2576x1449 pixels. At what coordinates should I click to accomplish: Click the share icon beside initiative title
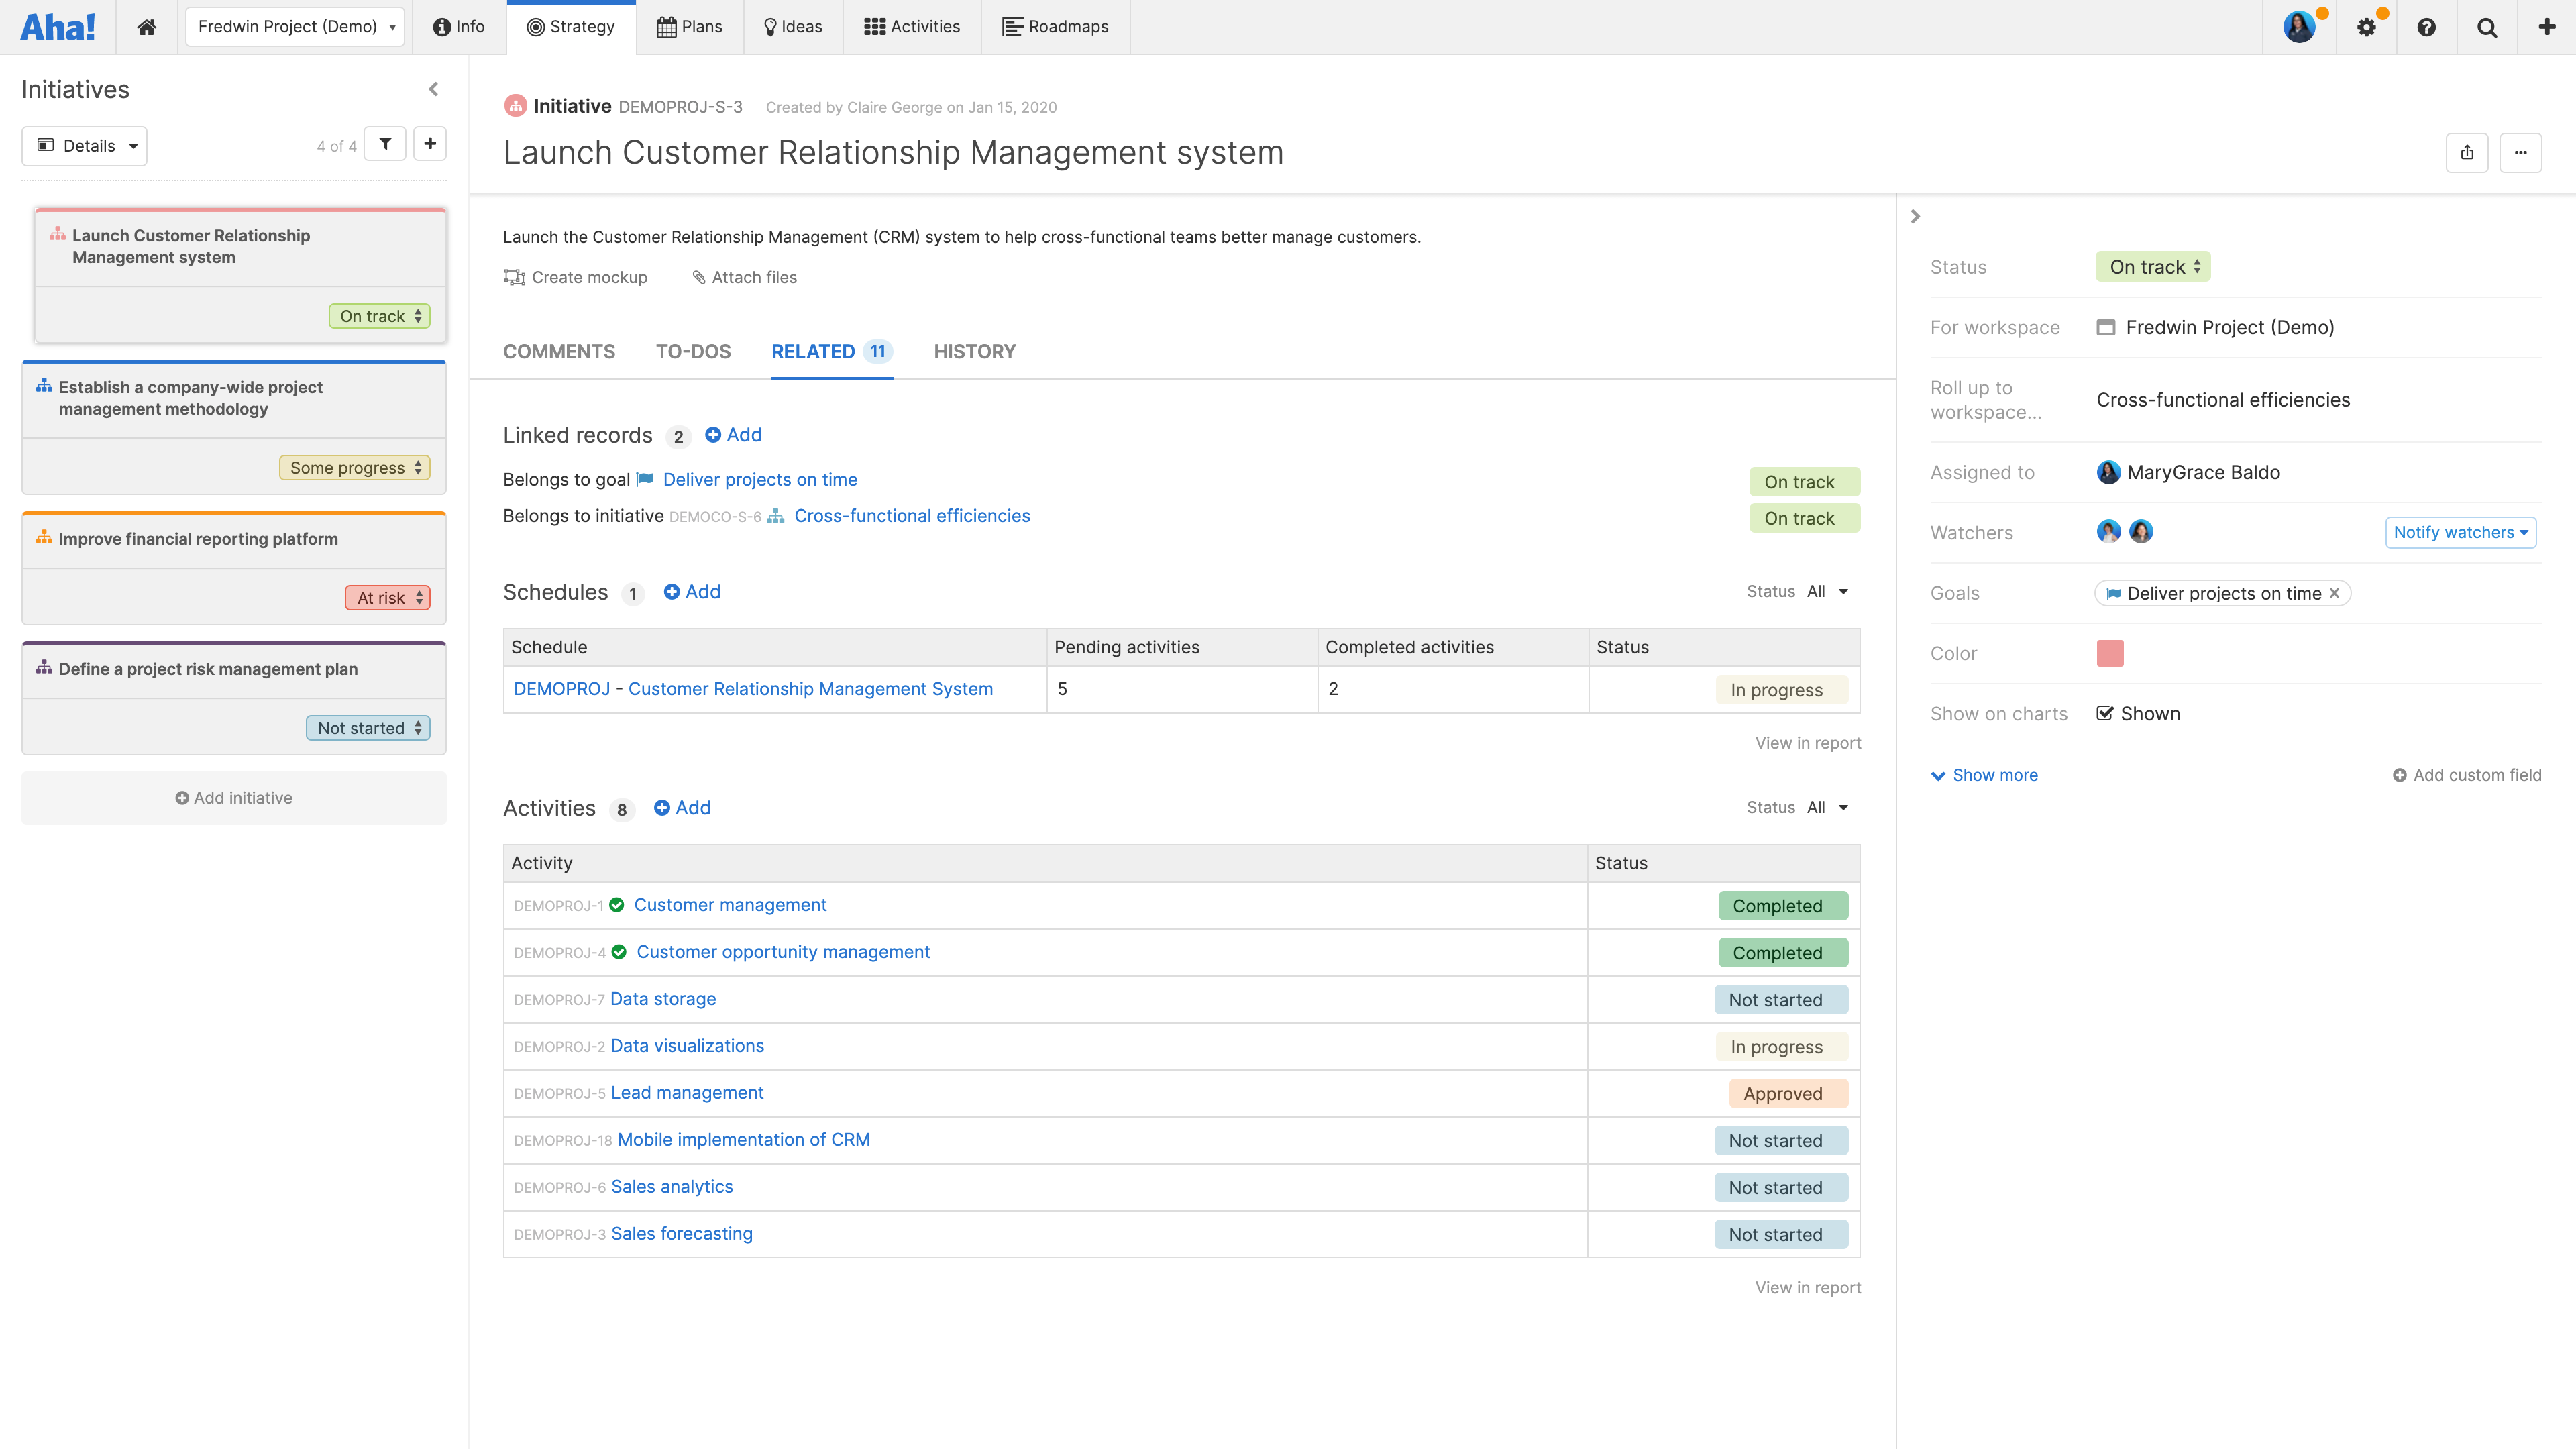[x=2467, y=152]
